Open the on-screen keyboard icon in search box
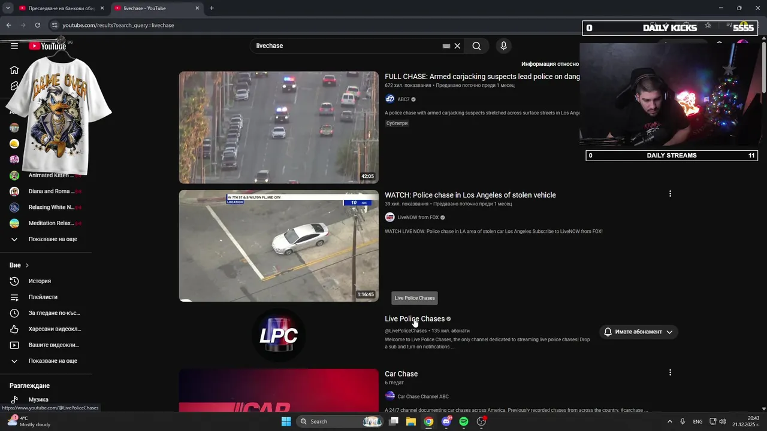Image resolution: width=767 pixels, height=431 pixels. [446, 46]
